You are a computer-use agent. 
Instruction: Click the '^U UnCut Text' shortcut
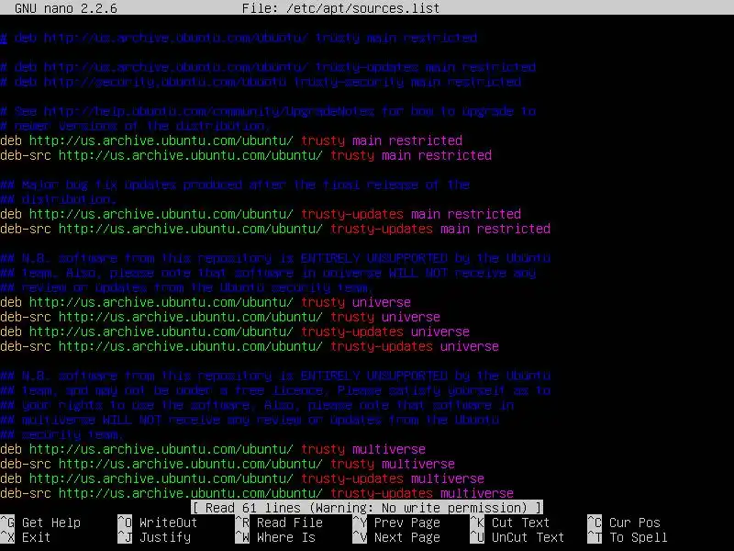(517, 537)
